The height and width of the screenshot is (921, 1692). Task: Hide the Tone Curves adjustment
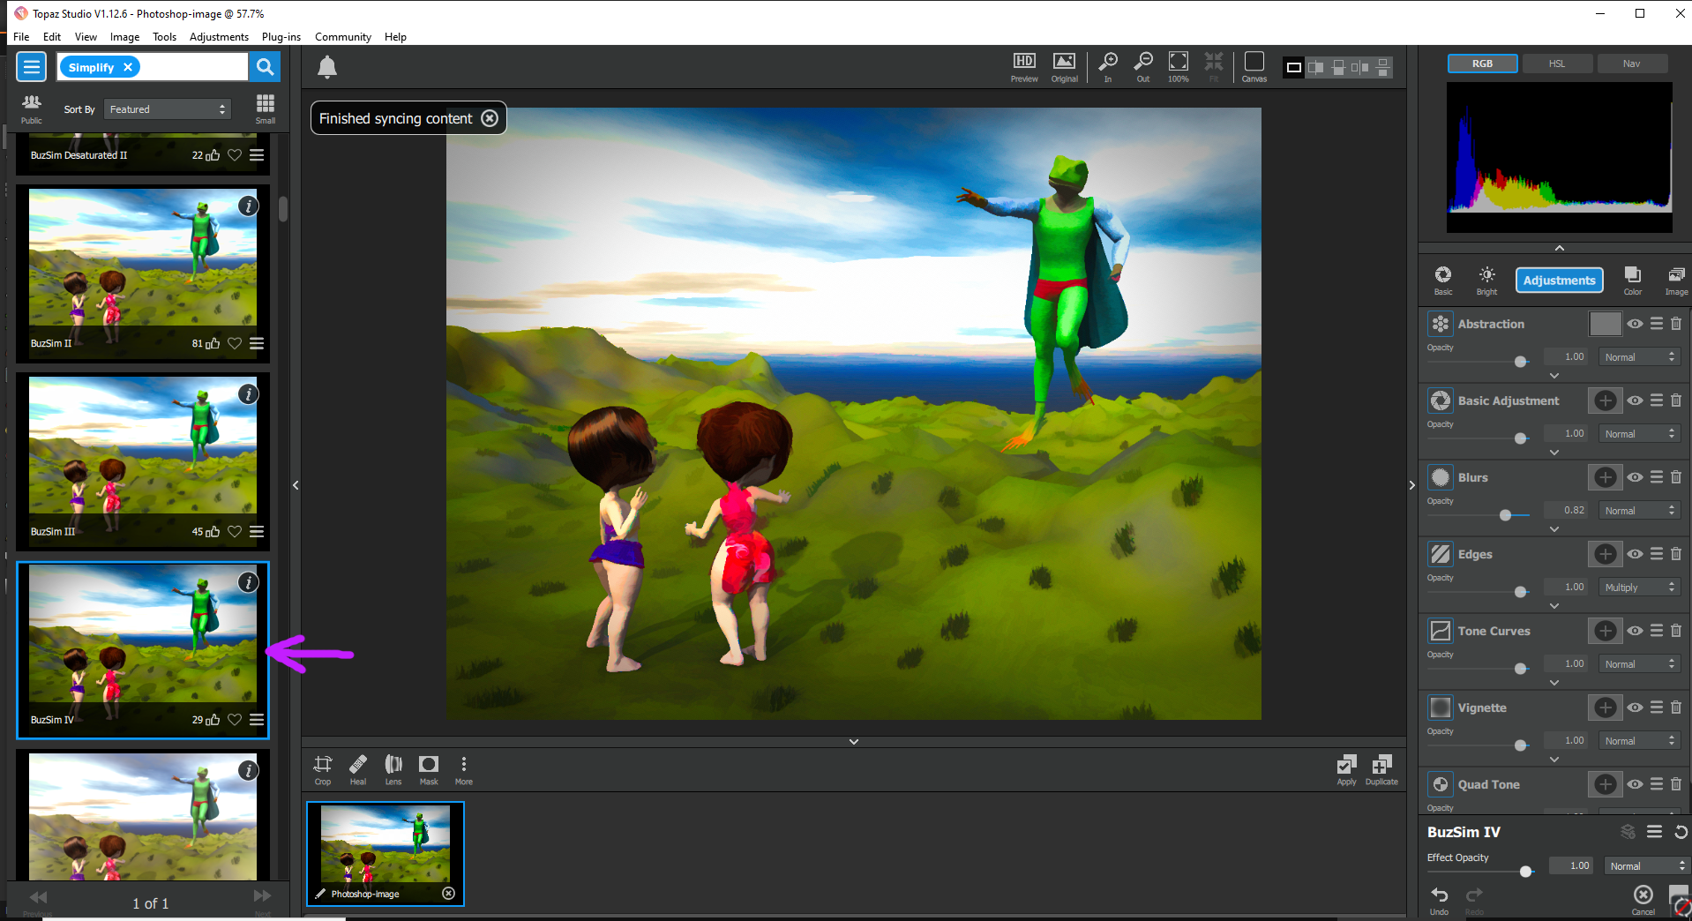1636,631
